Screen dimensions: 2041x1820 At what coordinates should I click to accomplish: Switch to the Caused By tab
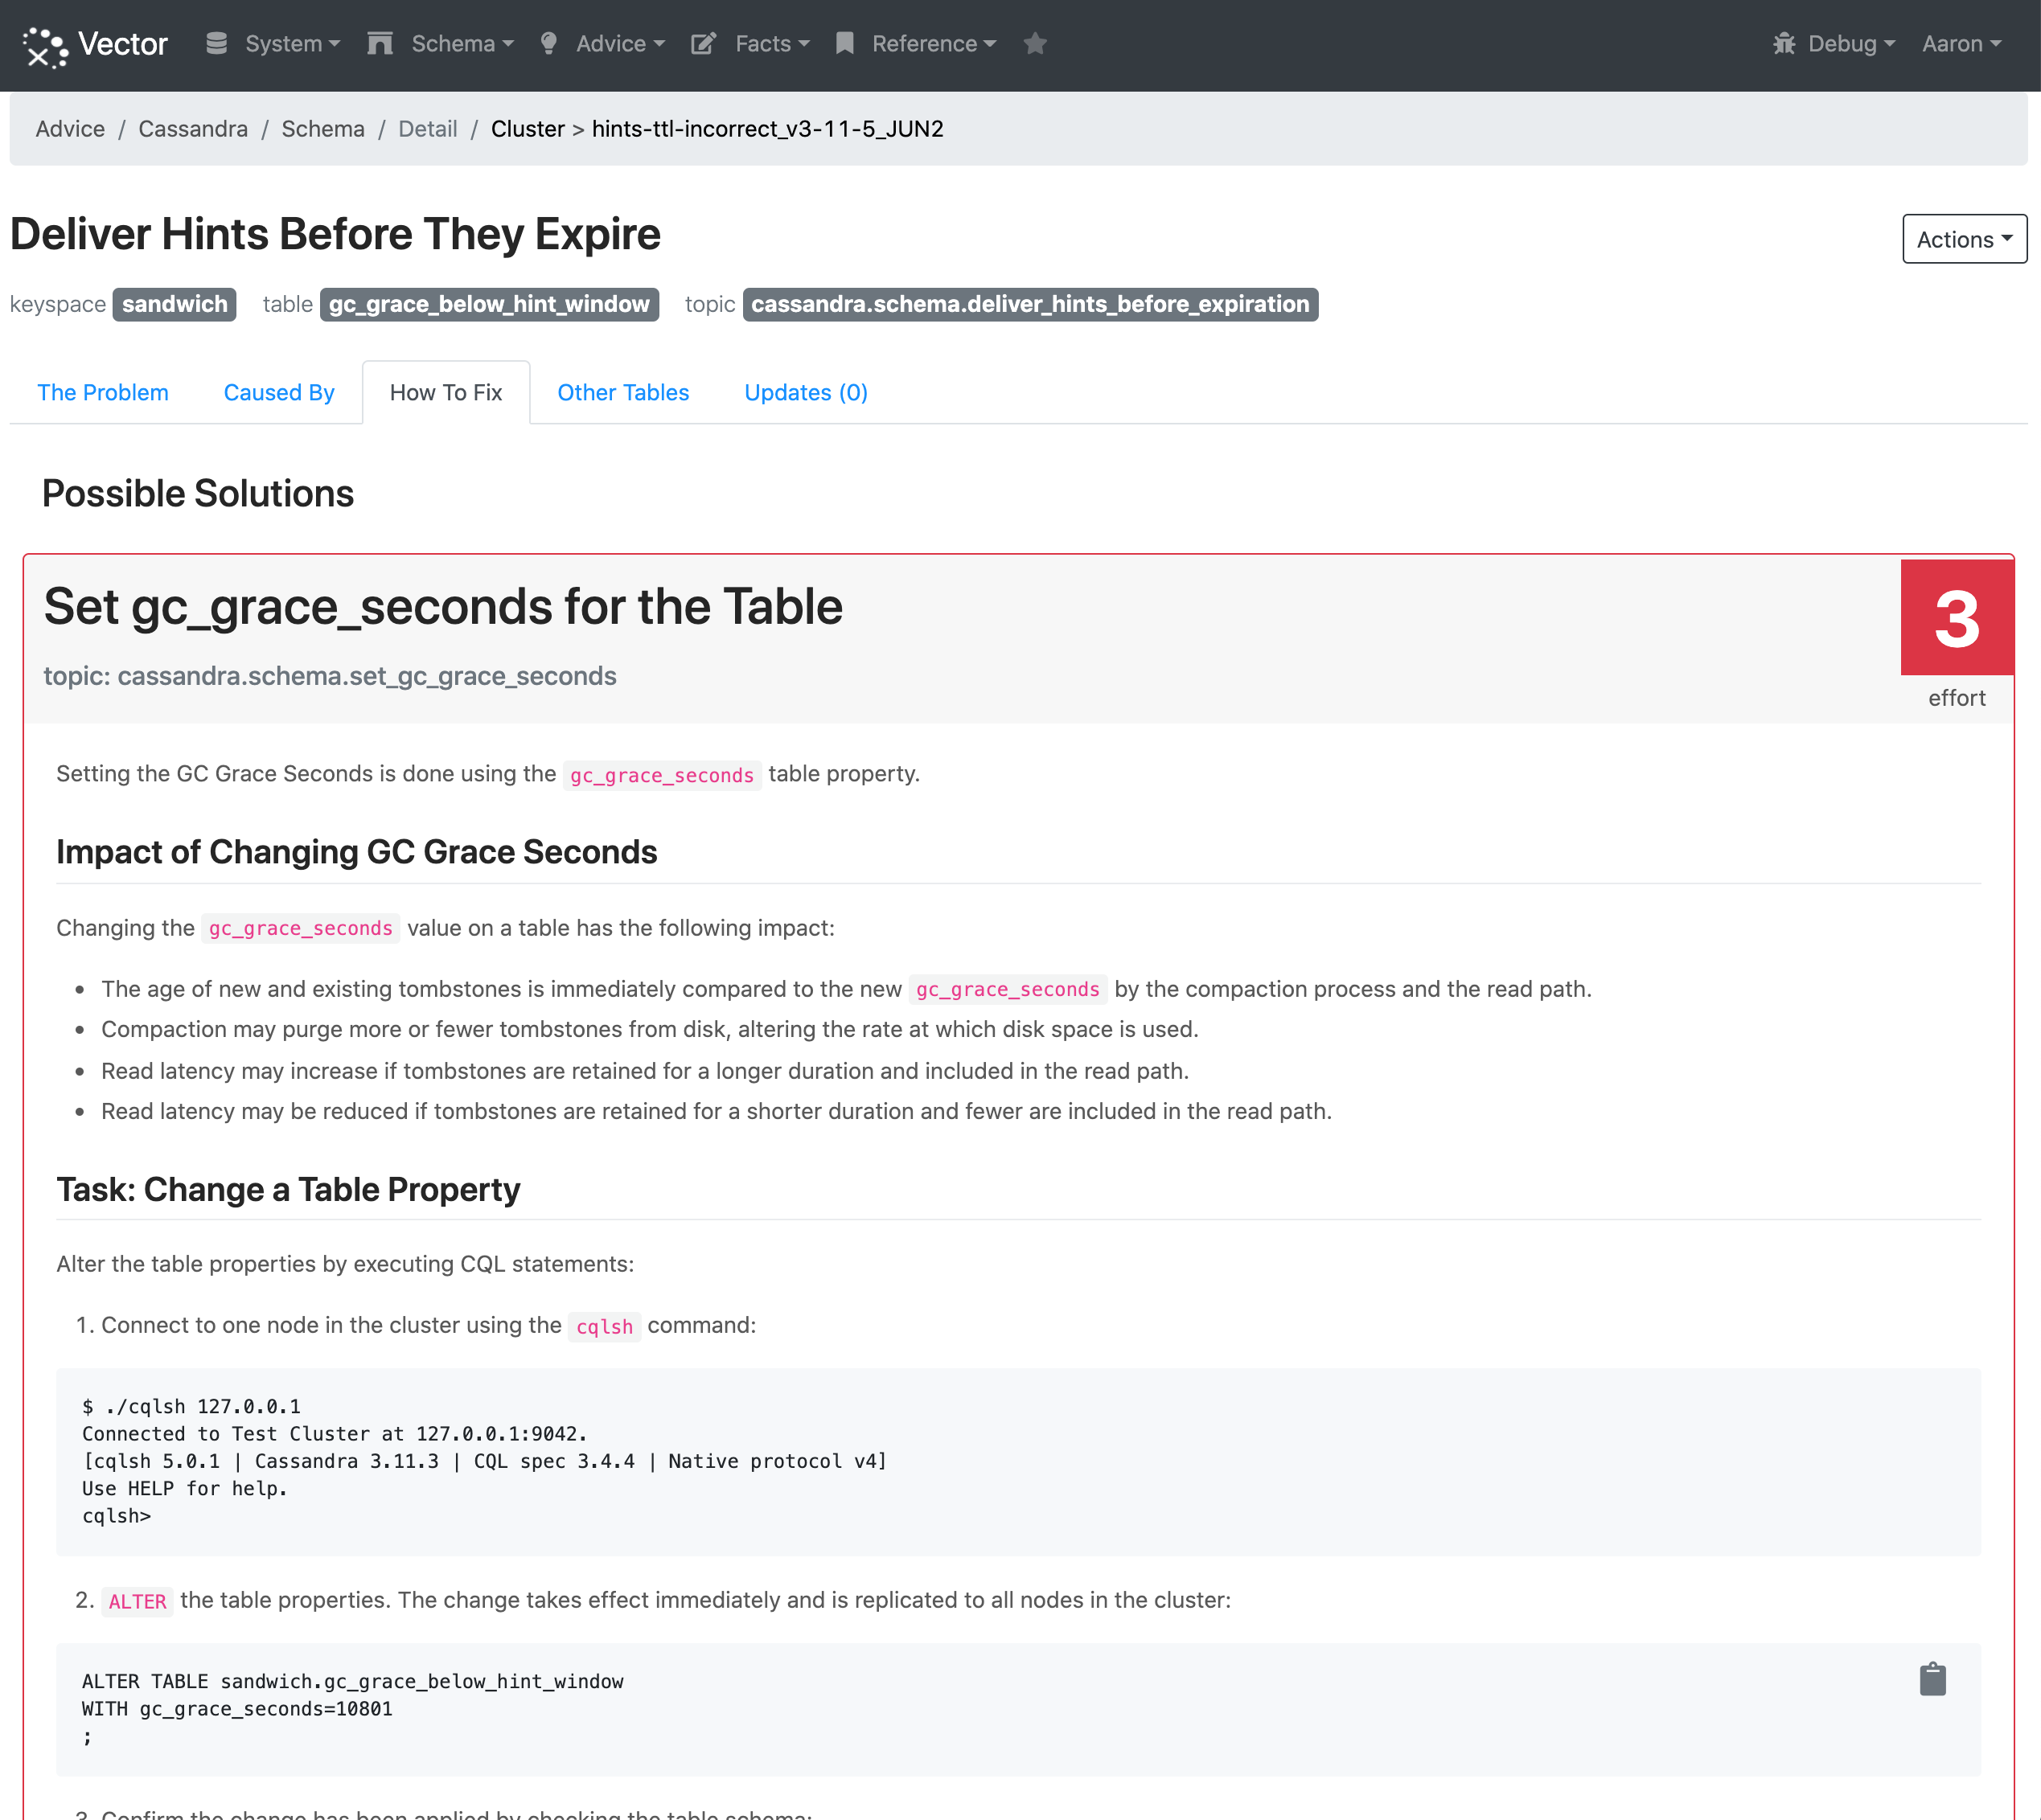pos(278,392)
